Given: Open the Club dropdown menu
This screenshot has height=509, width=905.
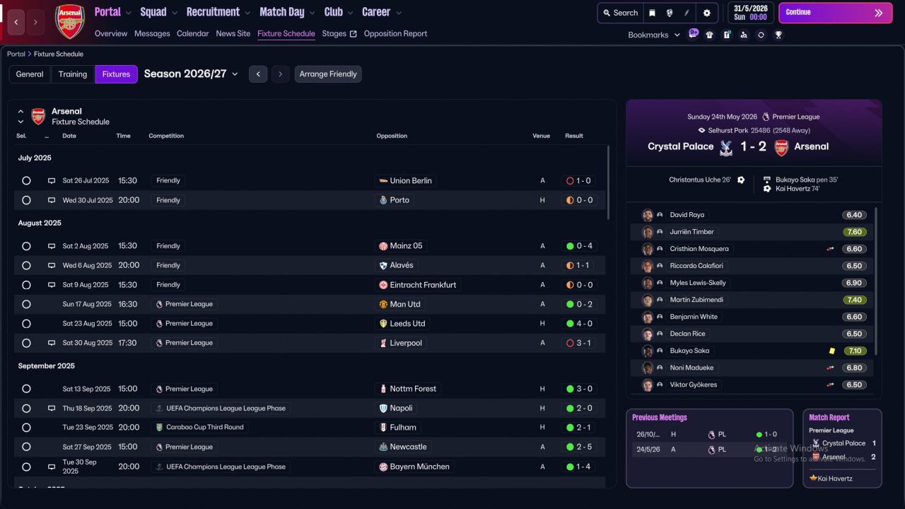Looking at the screenshot, I should point(339,12).
